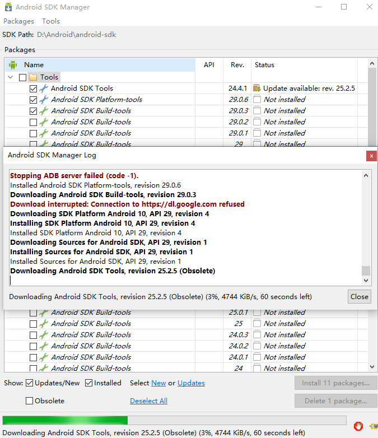The image size is (378, 438).
Task: Click the Updates link
Action: pos(191,383)
